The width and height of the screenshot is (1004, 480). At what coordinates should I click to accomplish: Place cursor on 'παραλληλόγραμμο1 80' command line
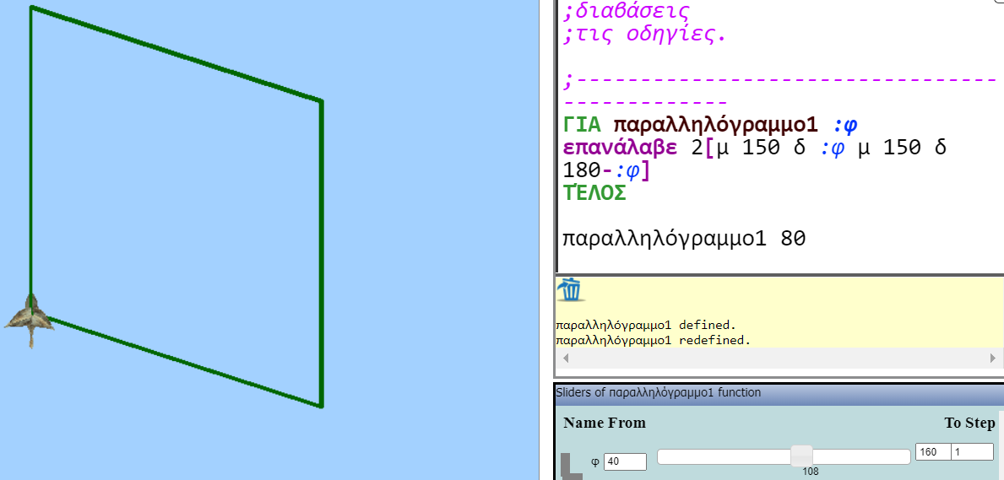pyautogui.click(x=684, y=239)
